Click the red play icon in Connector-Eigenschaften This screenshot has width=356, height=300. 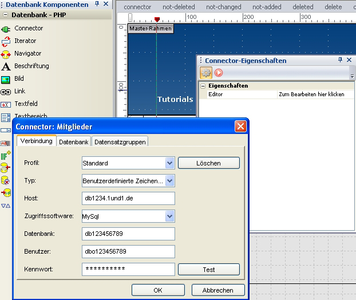click(219, 73)
